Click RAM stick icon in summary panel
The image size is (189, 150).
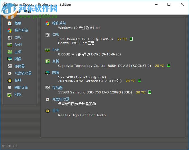pyautogui.click(x=48, y=50)
